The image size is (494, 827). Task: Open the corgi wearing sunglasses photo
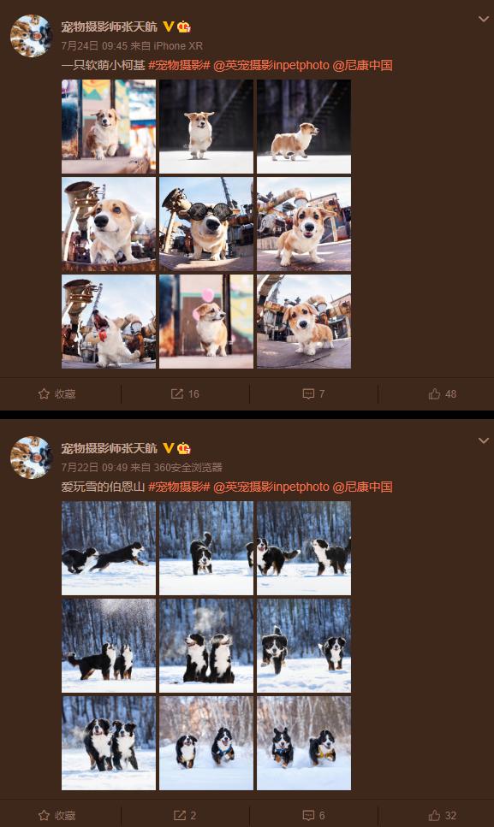(206, 224)
